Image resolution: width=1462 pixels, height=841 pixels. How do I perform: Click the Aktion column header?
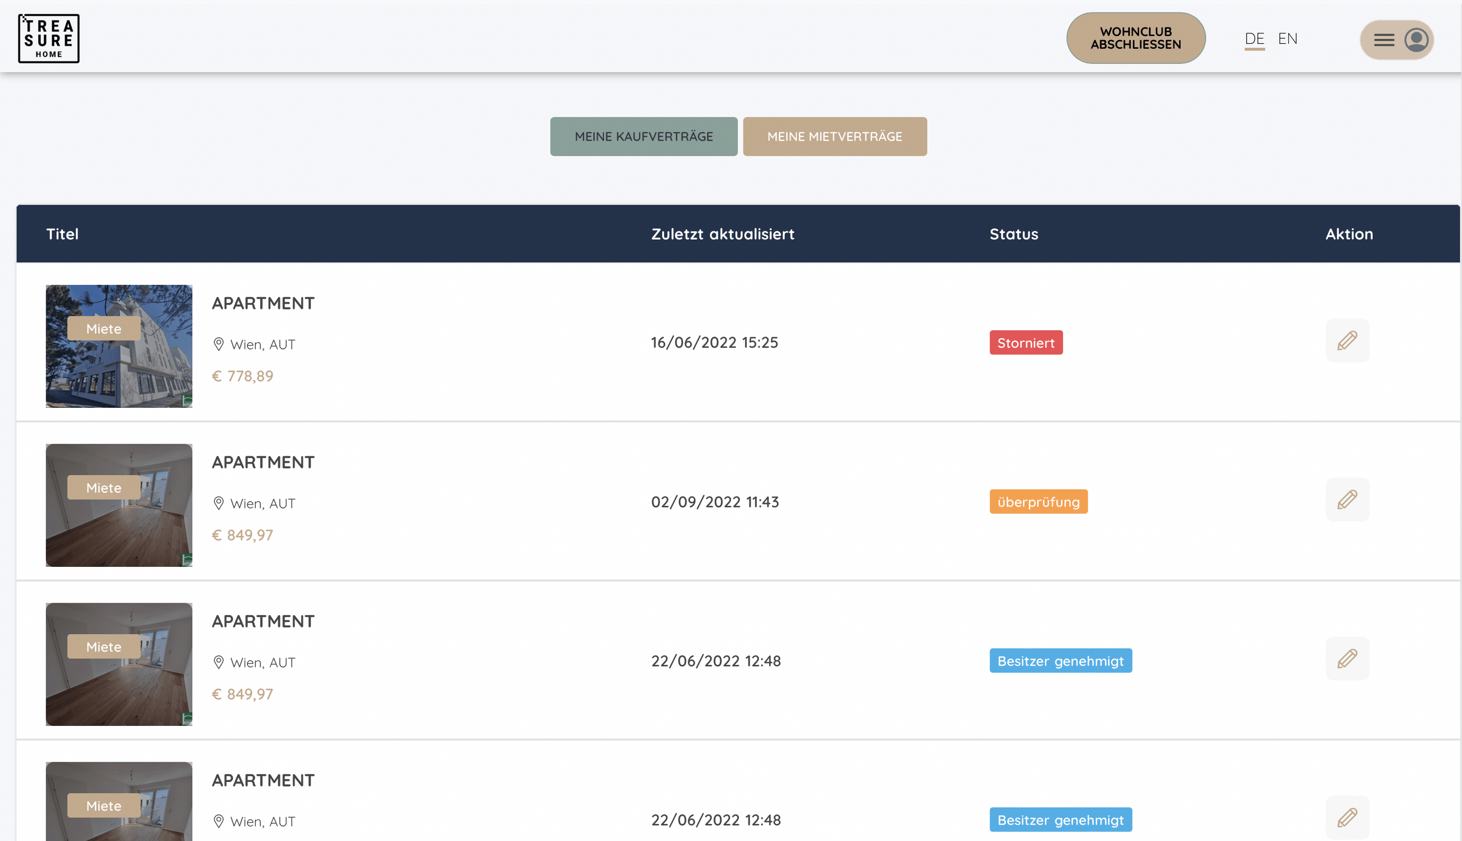tap(1348, 234)
